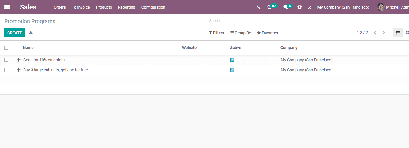The width and height of the screenshot is (409, 148).
Task: Open company switcher My Company (San Francisco)
Action: click(x=343, y=7)
